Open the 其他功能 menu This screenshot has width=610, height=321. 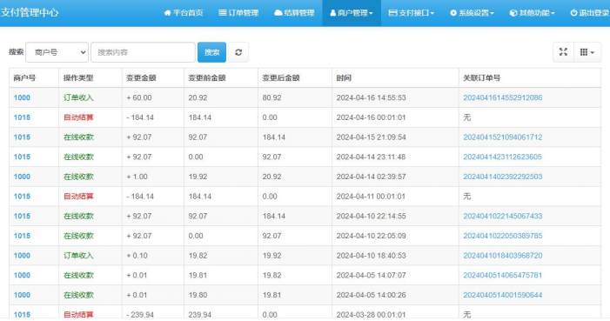[533, 13]
